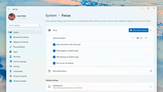163x92 pixels.
Task: Click the More about focus help icon
Action: click(49, 71)
